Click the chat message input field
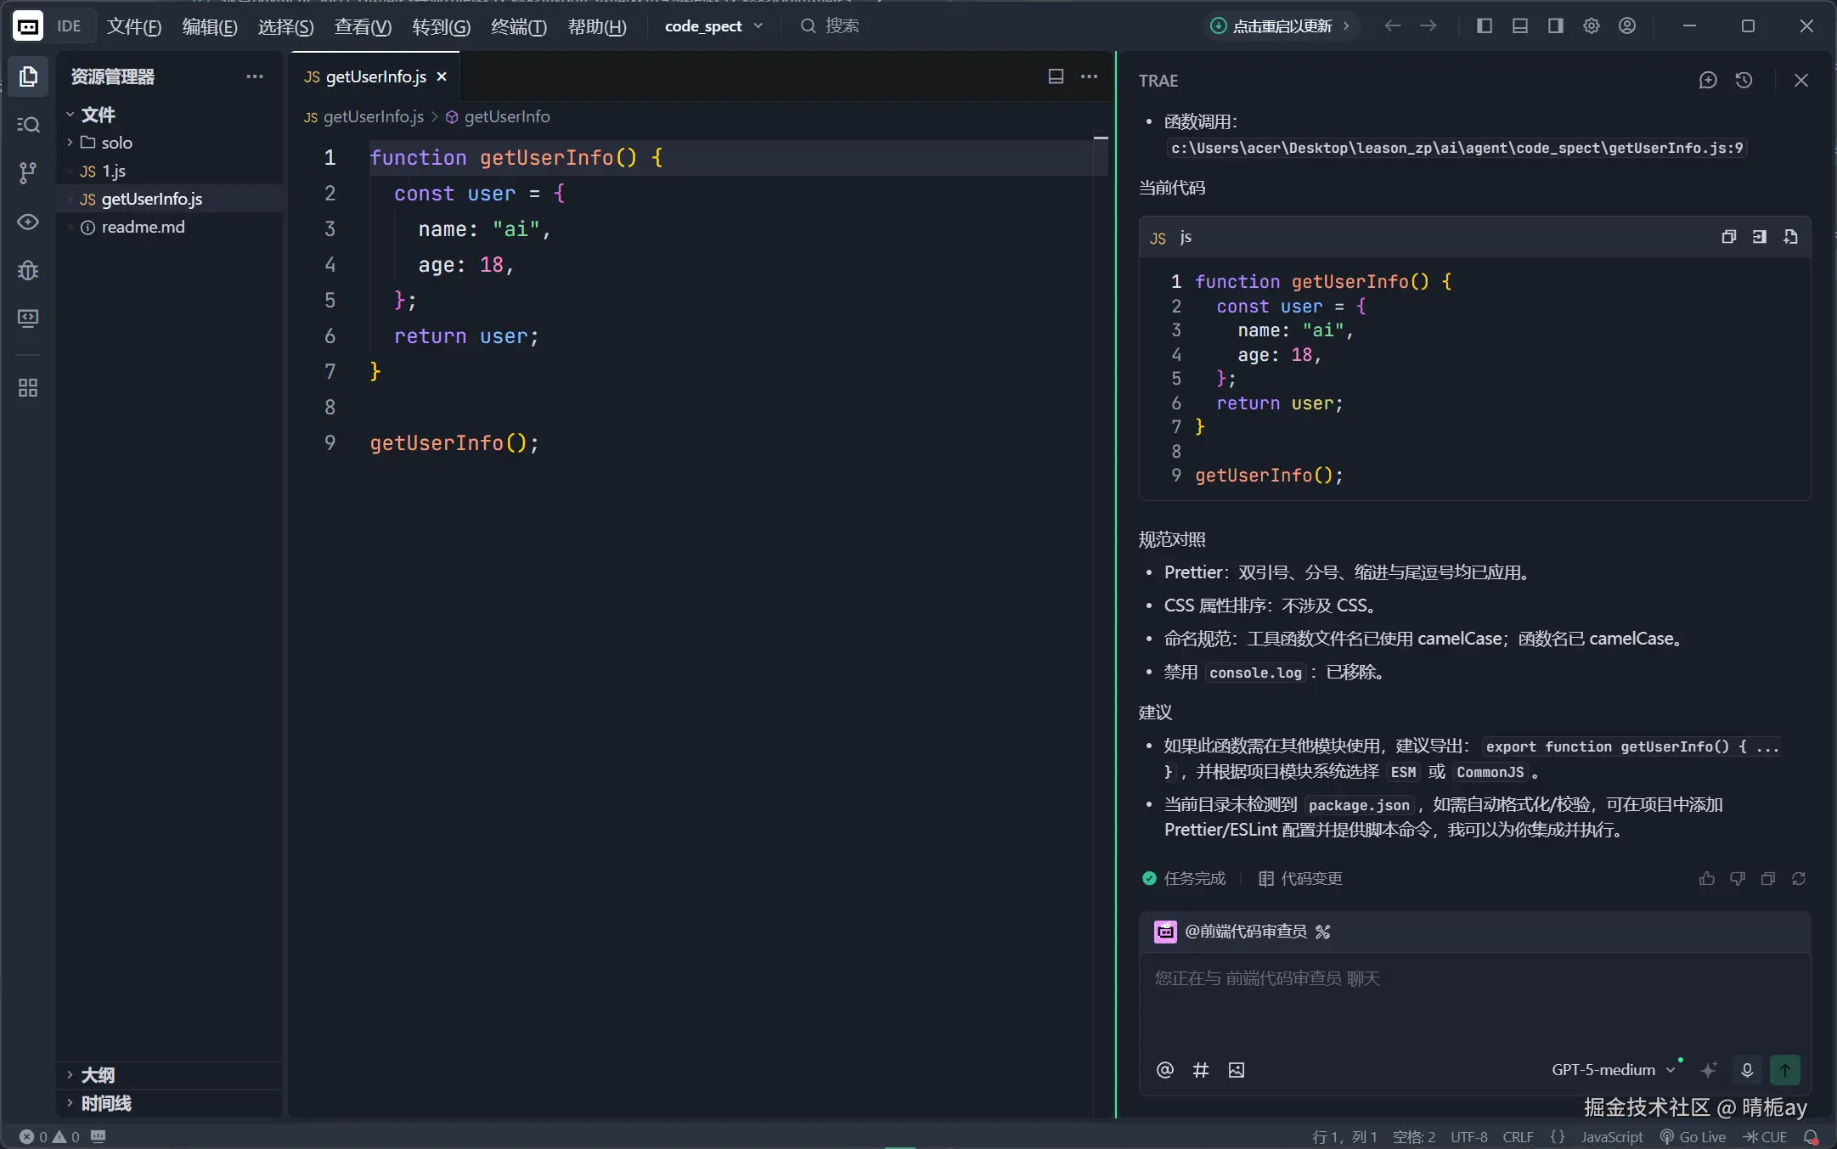The height and width of the screenshot is (1149, 1837). pos(1474,1002)
